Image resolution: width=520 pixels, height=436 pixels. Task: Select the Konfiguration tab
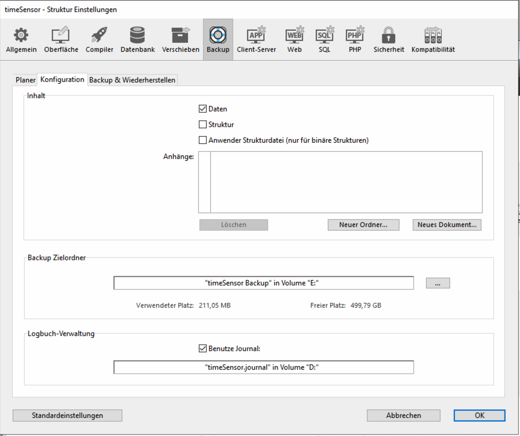62,79
